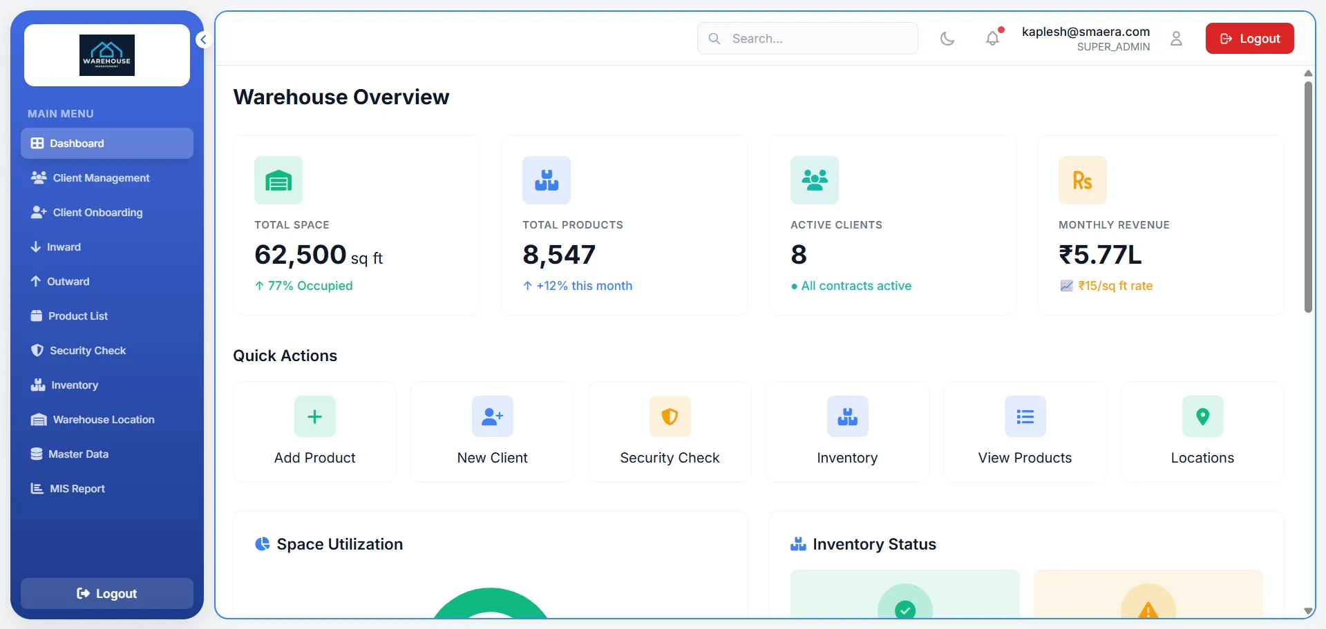Collapse the sidebar with the chevron button
This screenshot has width=1326, height=629.
[203, 40]
